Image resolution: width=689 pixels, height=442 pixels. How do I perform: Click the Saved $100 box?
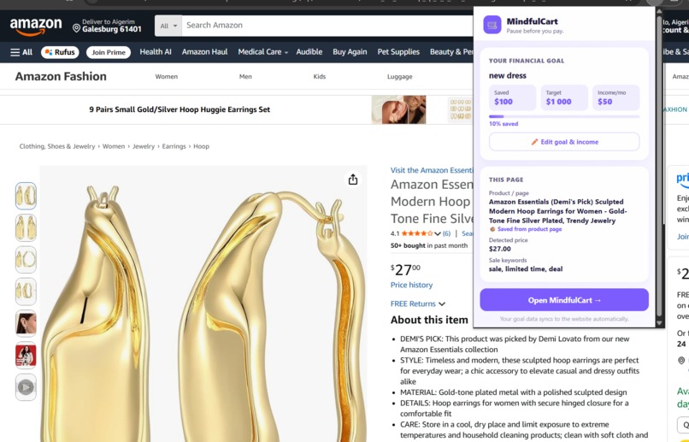tap(512, 97)
